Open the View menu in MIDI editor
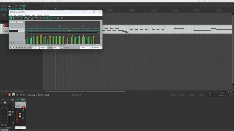Image resolution: width=234 pixels, height=131 pixels. (x=33, y=15)
